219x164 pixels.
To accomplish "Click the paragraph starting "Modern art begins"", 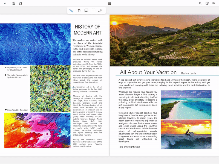I will (88, 115).
